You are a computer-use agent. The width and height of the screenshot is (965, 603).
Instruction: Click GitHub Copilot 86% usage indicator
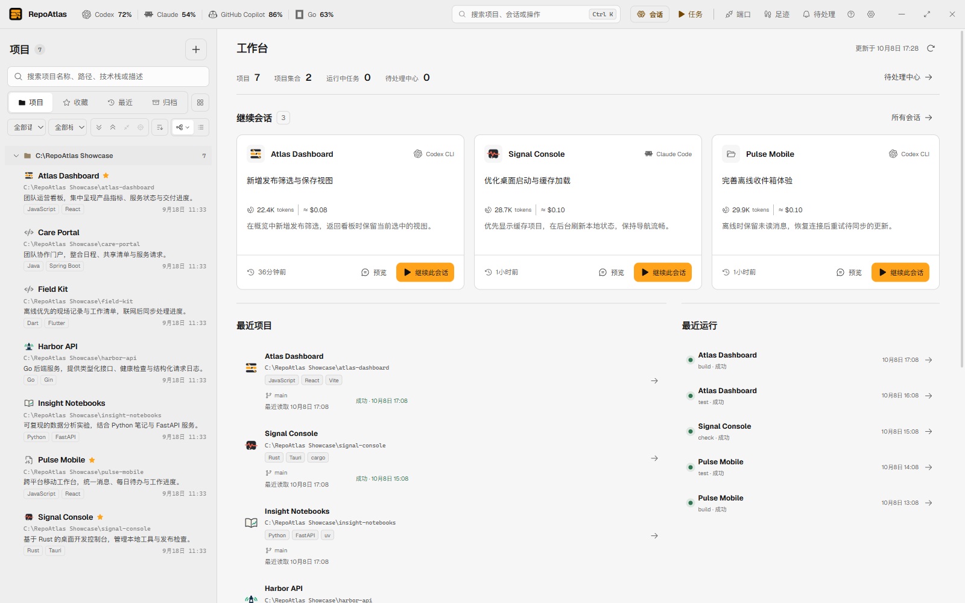(245, 14)
